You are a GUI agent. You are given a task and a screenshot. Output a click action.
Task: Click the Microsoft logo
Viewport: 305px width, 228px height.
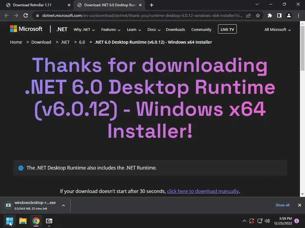pyautogui.click(x=26, y=29)
